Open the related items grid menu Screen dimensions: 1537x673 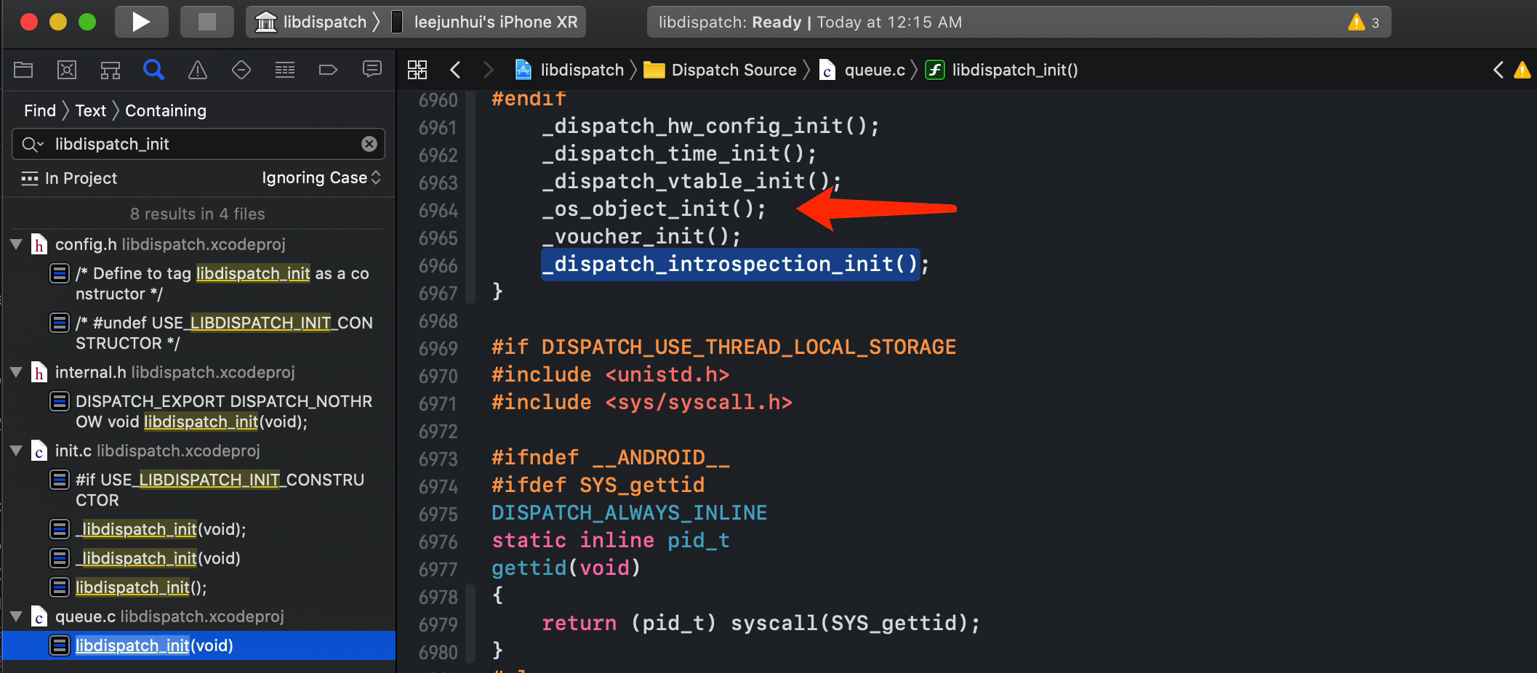pos(417,70)
